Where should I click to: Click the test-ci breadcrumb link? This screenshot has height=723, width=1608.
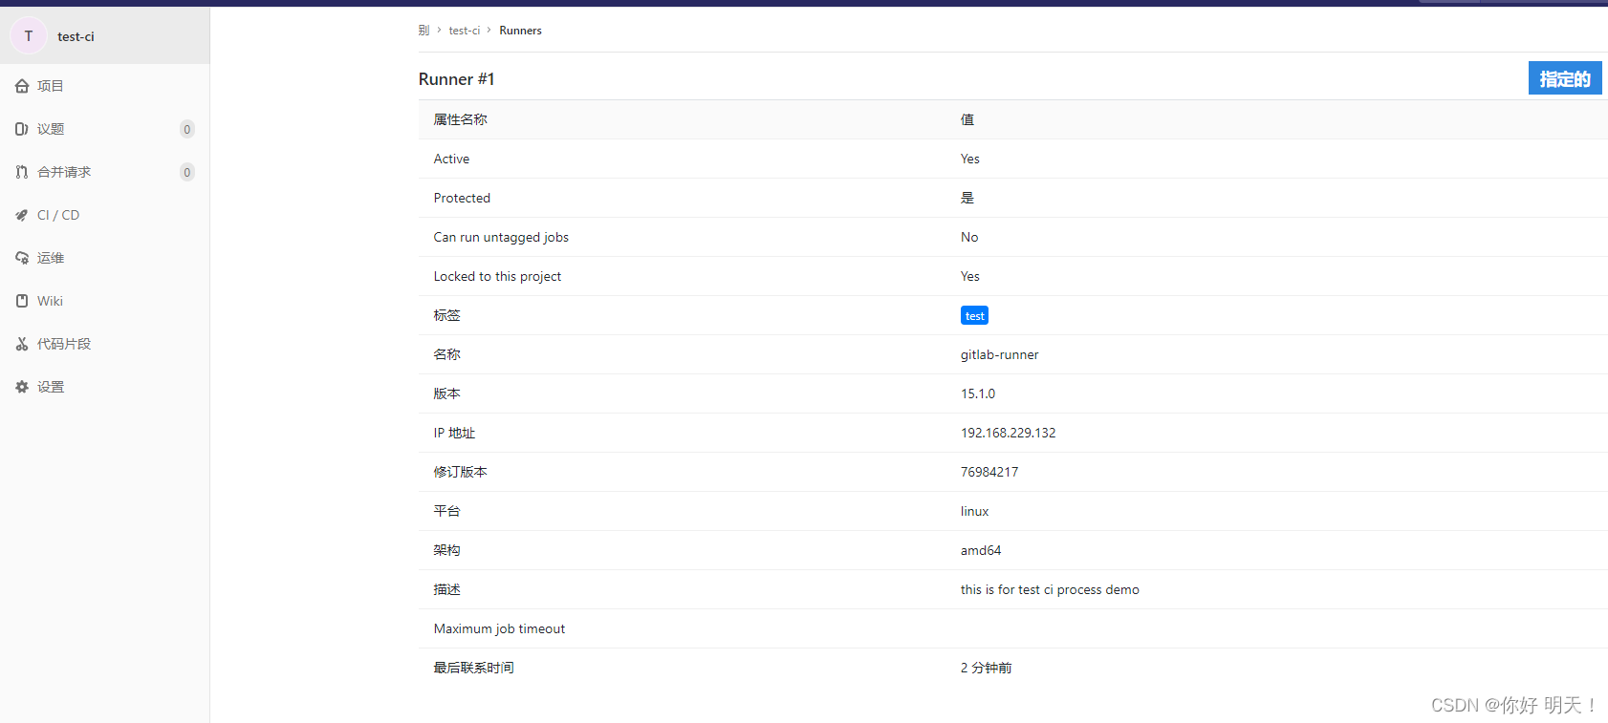[465, 31]
